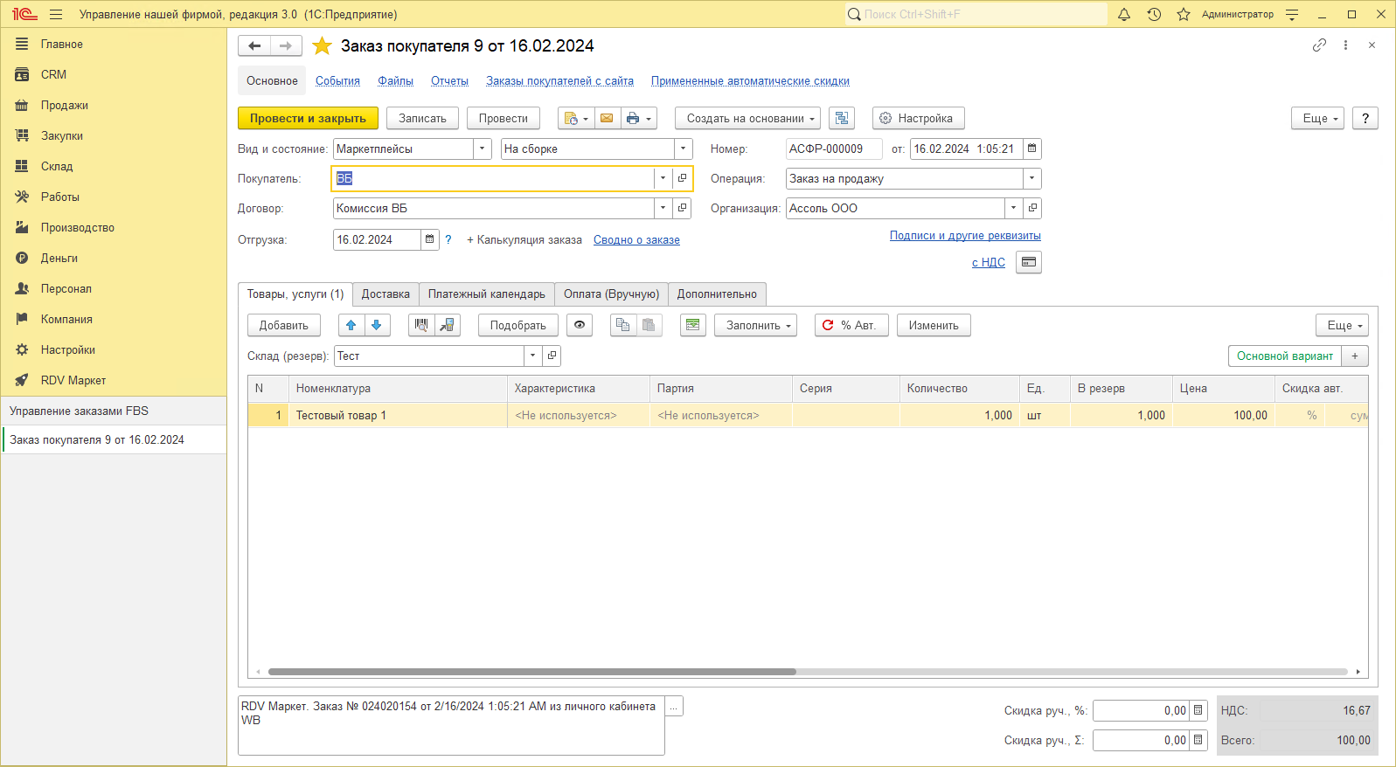1396x767 pixels.
Task: Switch to the Доставка tab
Action: click(x=385, y=294)
